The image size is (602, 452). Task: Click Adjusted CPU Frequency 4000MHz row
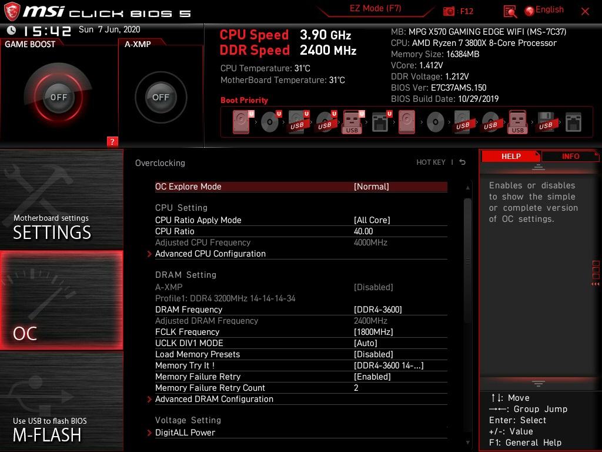click(x=301, y=242)
